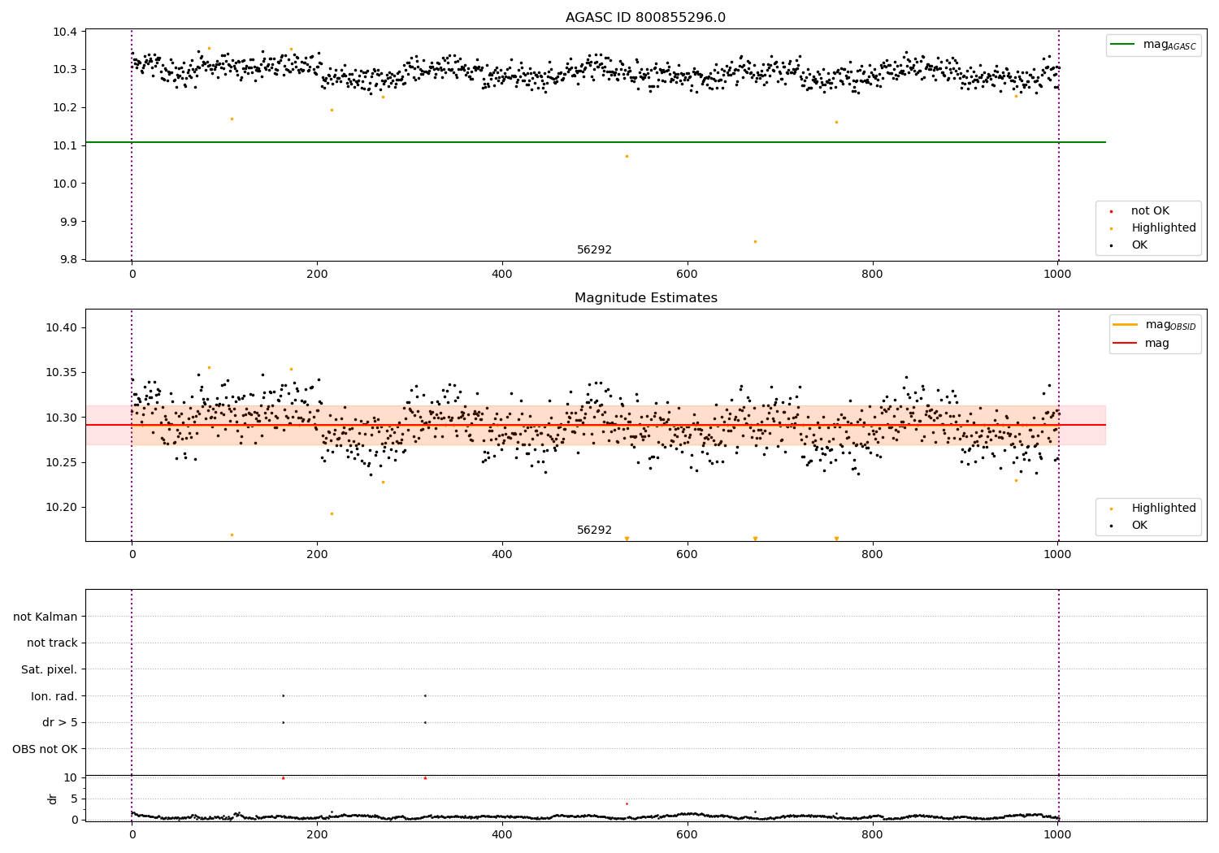Screen dimensions: 1219x853
Task: Click the 'Sat. pixel.' axis label
Action: pyautogui.click(x=49, y=670)
